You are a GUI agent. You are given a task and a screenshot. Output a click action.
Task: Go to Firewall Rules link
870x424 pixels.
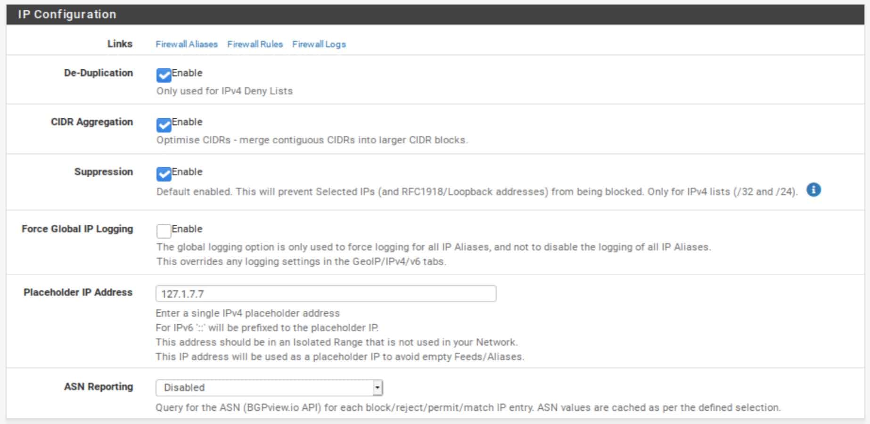255,44
